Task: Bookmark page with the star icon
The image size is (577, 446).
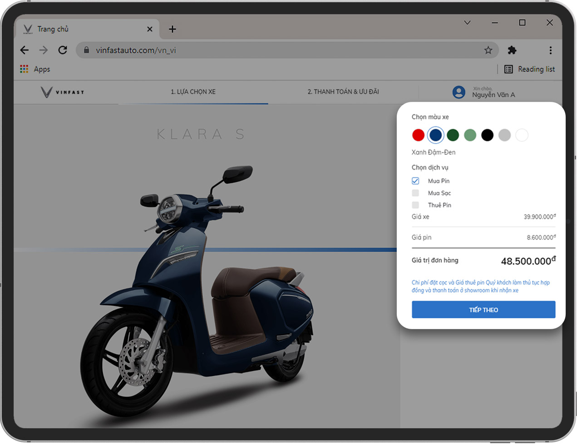Action: coord(488,50)
